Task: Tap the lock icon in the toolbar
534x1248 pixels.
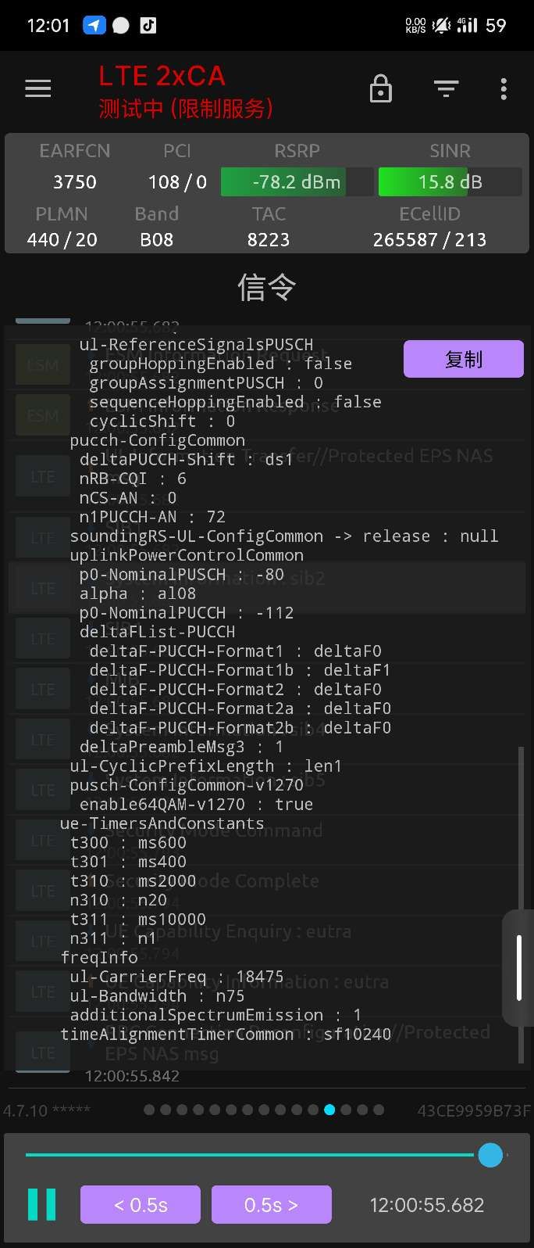Action: pyautogui.click(x=380, y=89)
